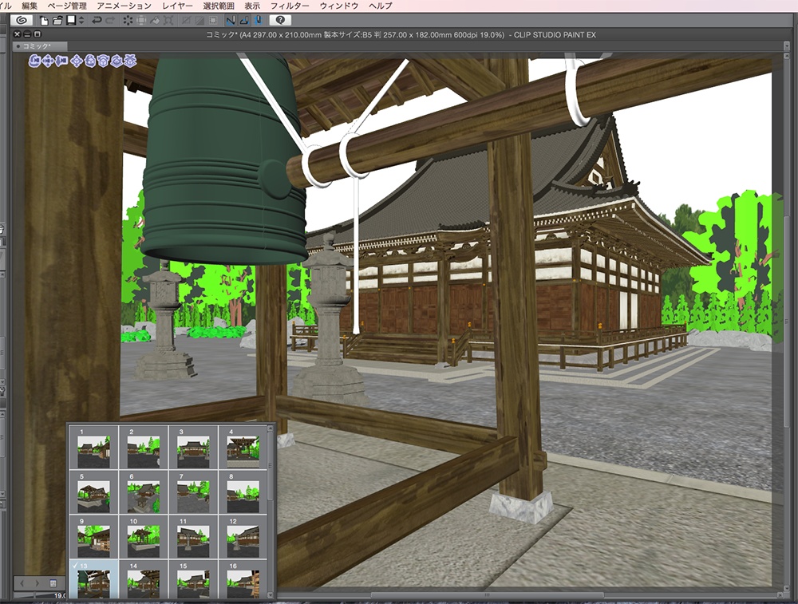
Task: Click the CLIP STUDIO logo icon in toolbar
Action: point(23,22)
